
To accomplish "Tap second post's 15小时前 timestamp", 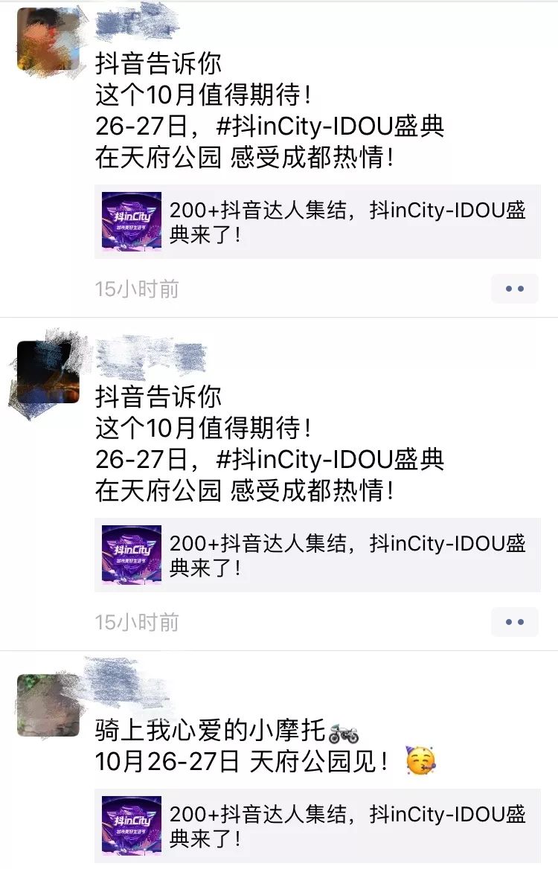I will pyautogui.click(x=137, y=622).
